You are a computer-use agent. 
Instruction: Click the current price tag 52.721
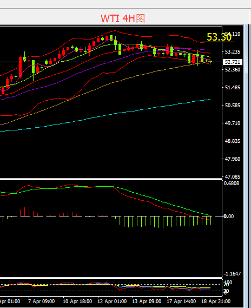(233, 62)
